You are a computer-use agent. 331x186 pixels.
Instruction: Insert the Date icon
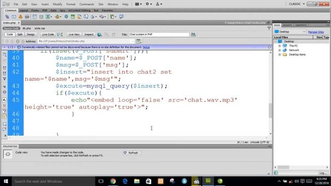[x=73, y=17]
